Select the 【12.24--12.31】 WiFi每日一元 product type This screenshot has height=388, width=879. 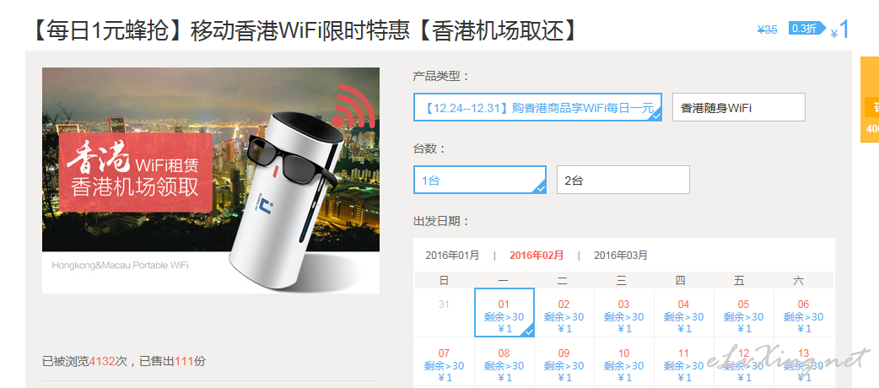537,107
